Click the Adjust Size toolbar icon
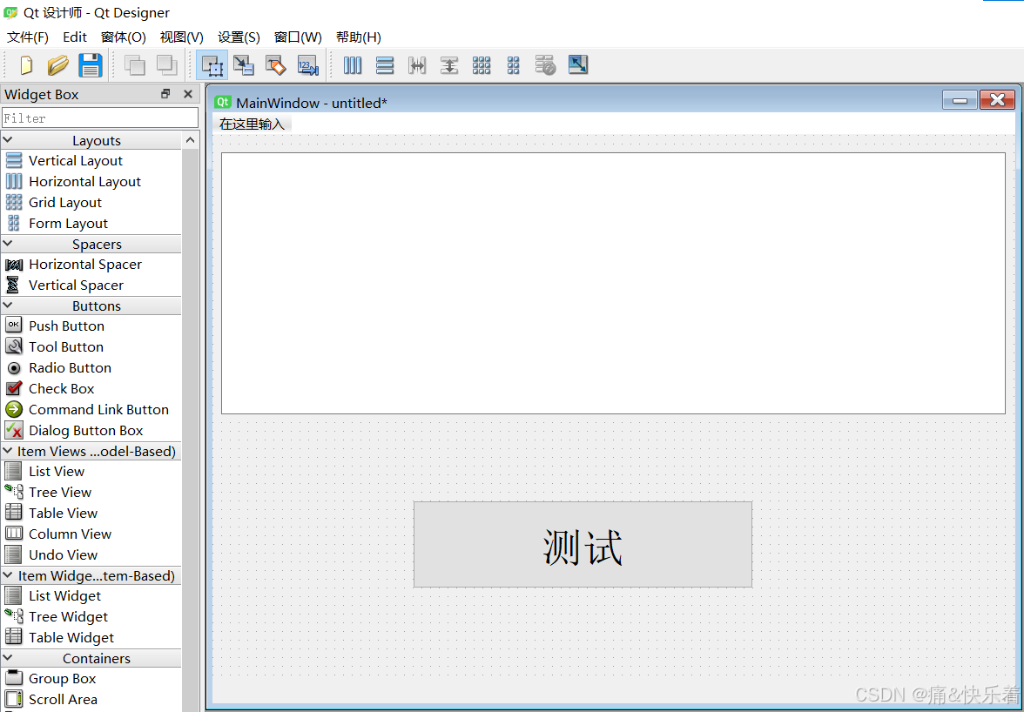1024x712 pixels. click(x=578, y=64)
